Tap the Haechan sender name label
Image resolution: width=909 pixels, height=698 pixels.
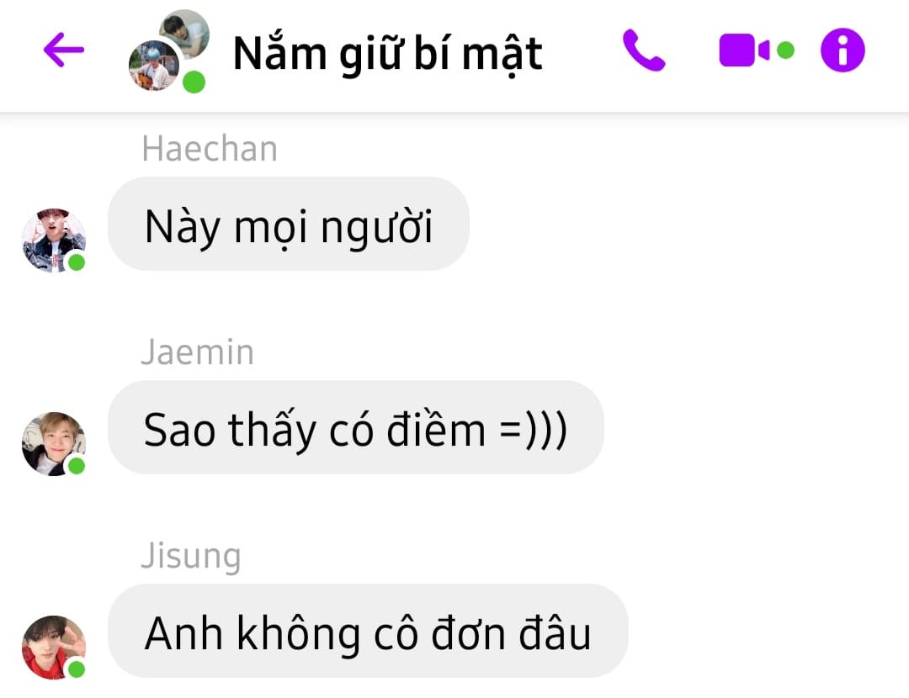[210, 149]
